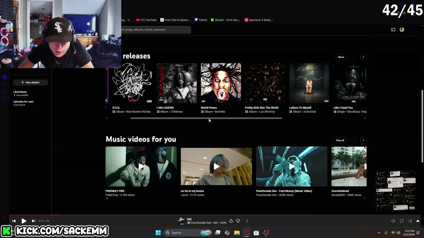Click Play all for music videos

[x=340, y=140]
